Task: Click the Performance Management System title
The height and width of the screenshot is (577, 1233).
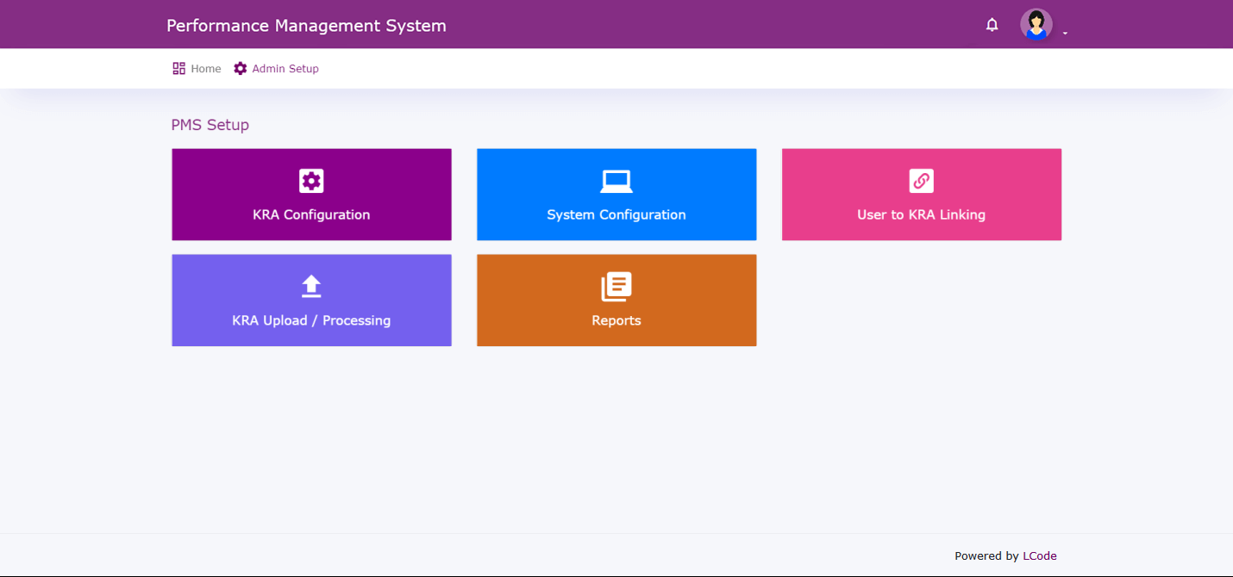Action: tap(306, 26)
